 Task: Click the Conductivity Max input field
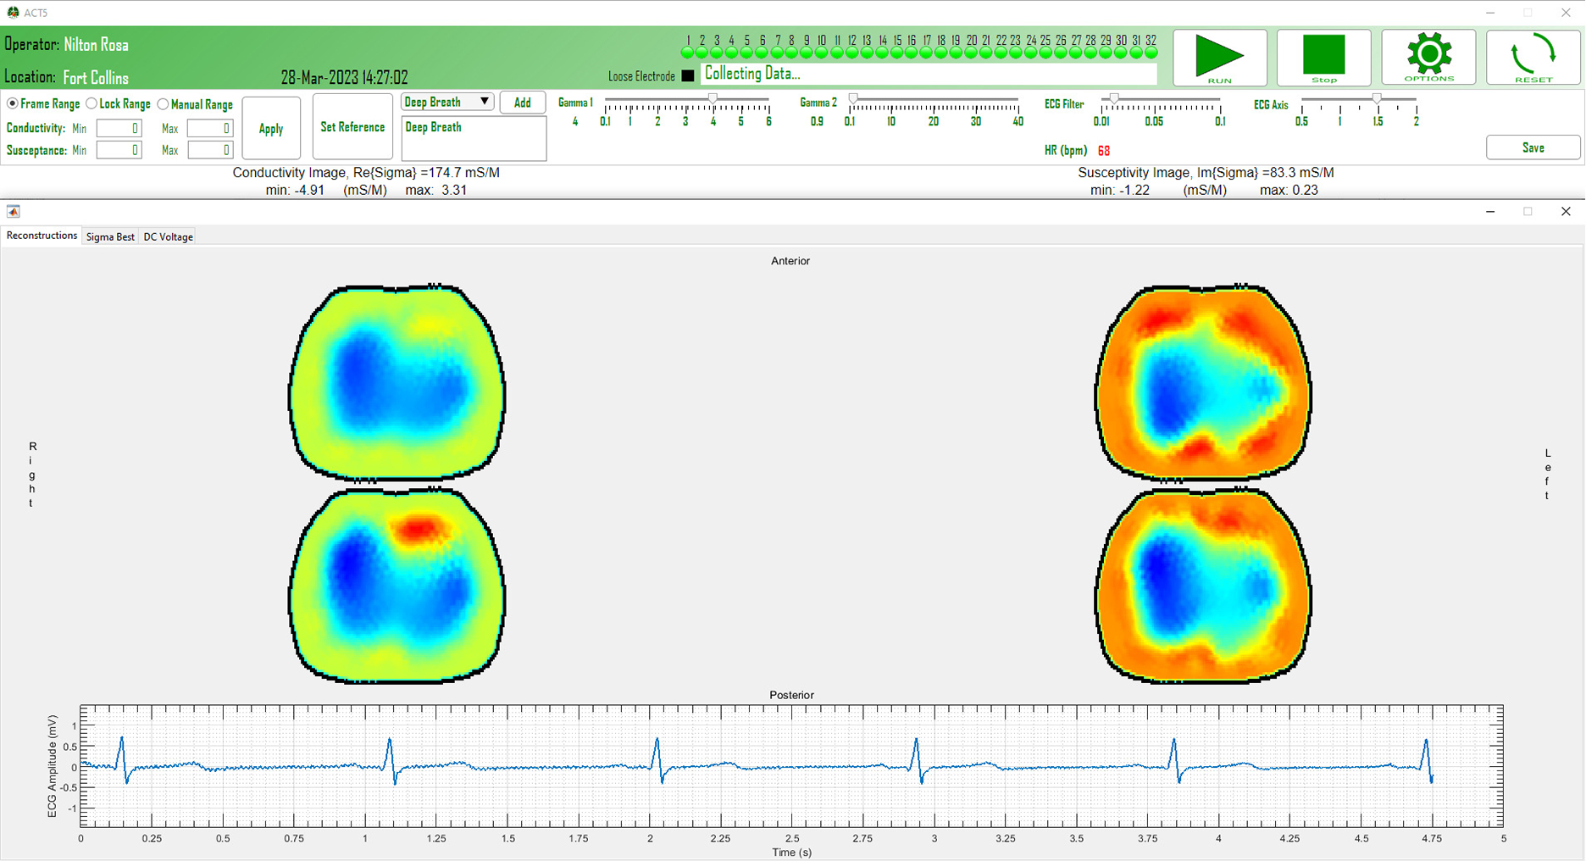pyautogui.click(x=210, y=128)
